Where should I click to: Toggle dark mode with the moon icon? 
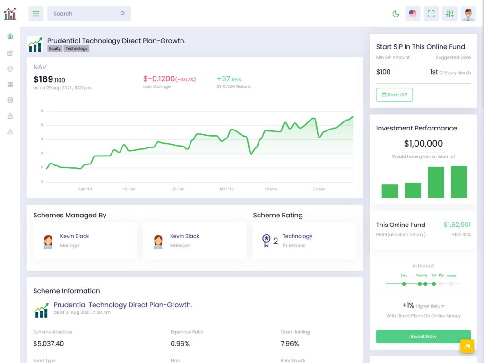(x=396, y=14)
